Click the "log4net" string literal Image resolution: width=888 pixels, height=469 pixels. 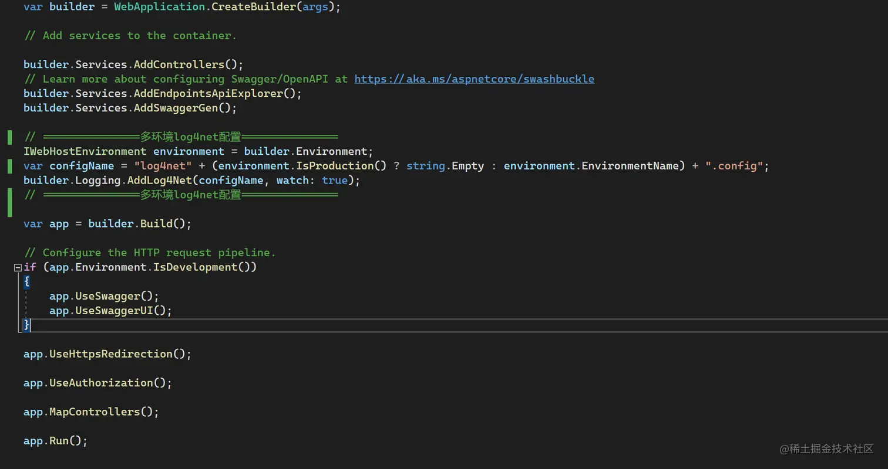(x=163, y=166)
